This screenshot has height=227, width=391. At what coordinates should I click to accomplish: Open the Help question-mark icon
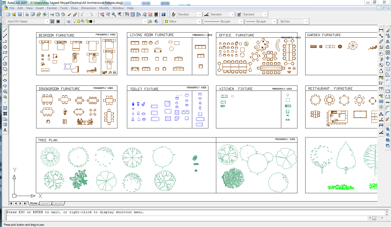[x=163, y=14]
